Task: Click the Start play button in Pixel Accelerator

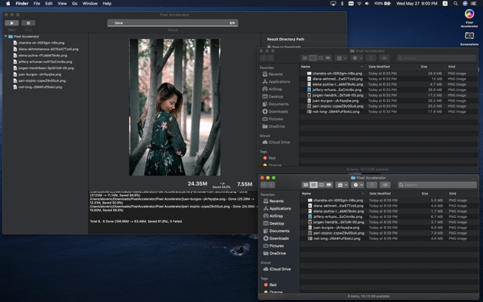Action: pos(12,23)
